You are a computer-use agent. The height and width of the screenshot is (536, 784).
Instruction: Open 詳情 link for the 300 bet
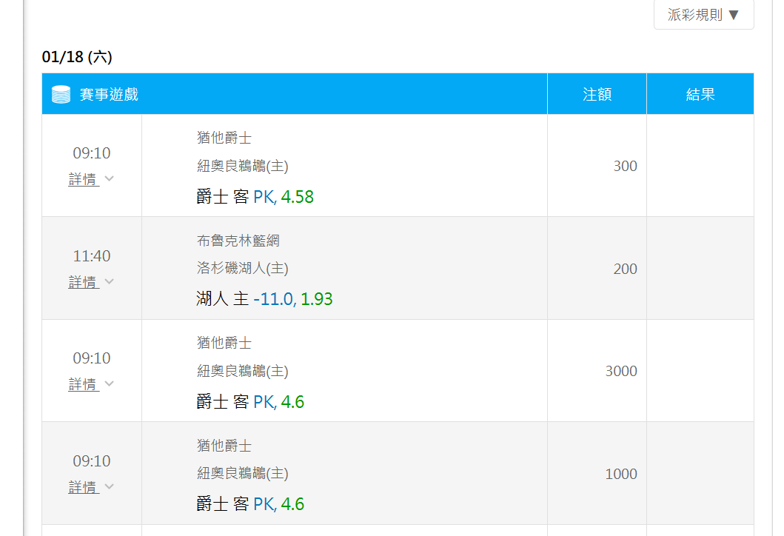84,178
